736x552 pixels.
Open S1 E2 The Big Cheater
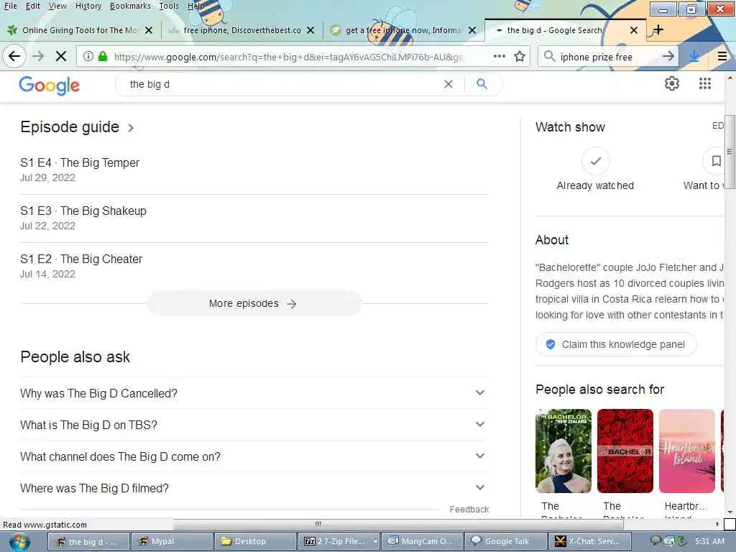(81, 259)
